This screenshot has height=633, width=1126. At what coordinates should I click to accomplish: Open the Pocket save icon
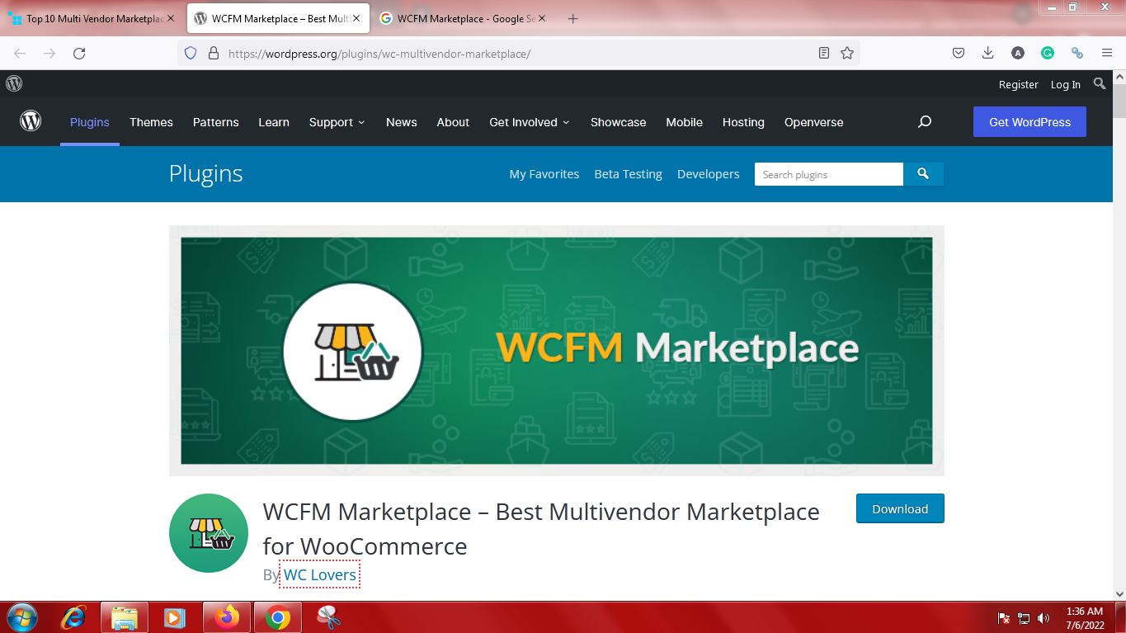pos(959,53)
